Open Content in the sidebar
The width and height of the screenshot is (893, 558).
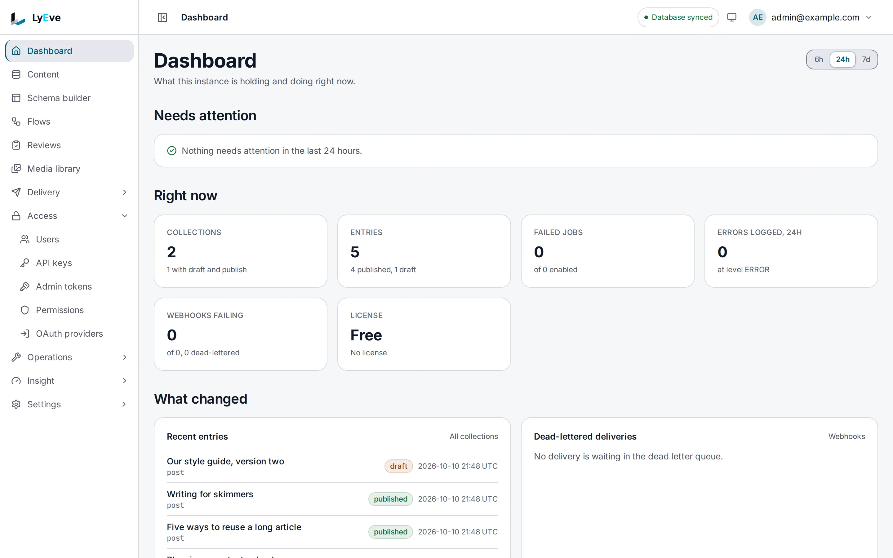[x=69, y=74]
